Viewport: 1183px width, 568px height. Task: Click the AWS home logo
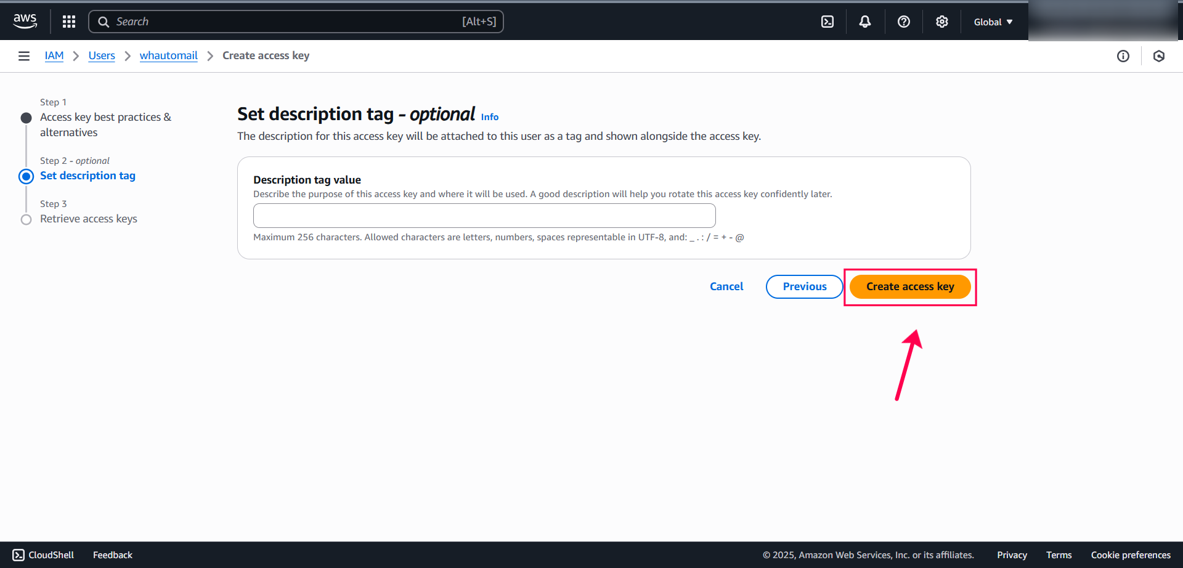pyautogui.click(x=25, y=21)
